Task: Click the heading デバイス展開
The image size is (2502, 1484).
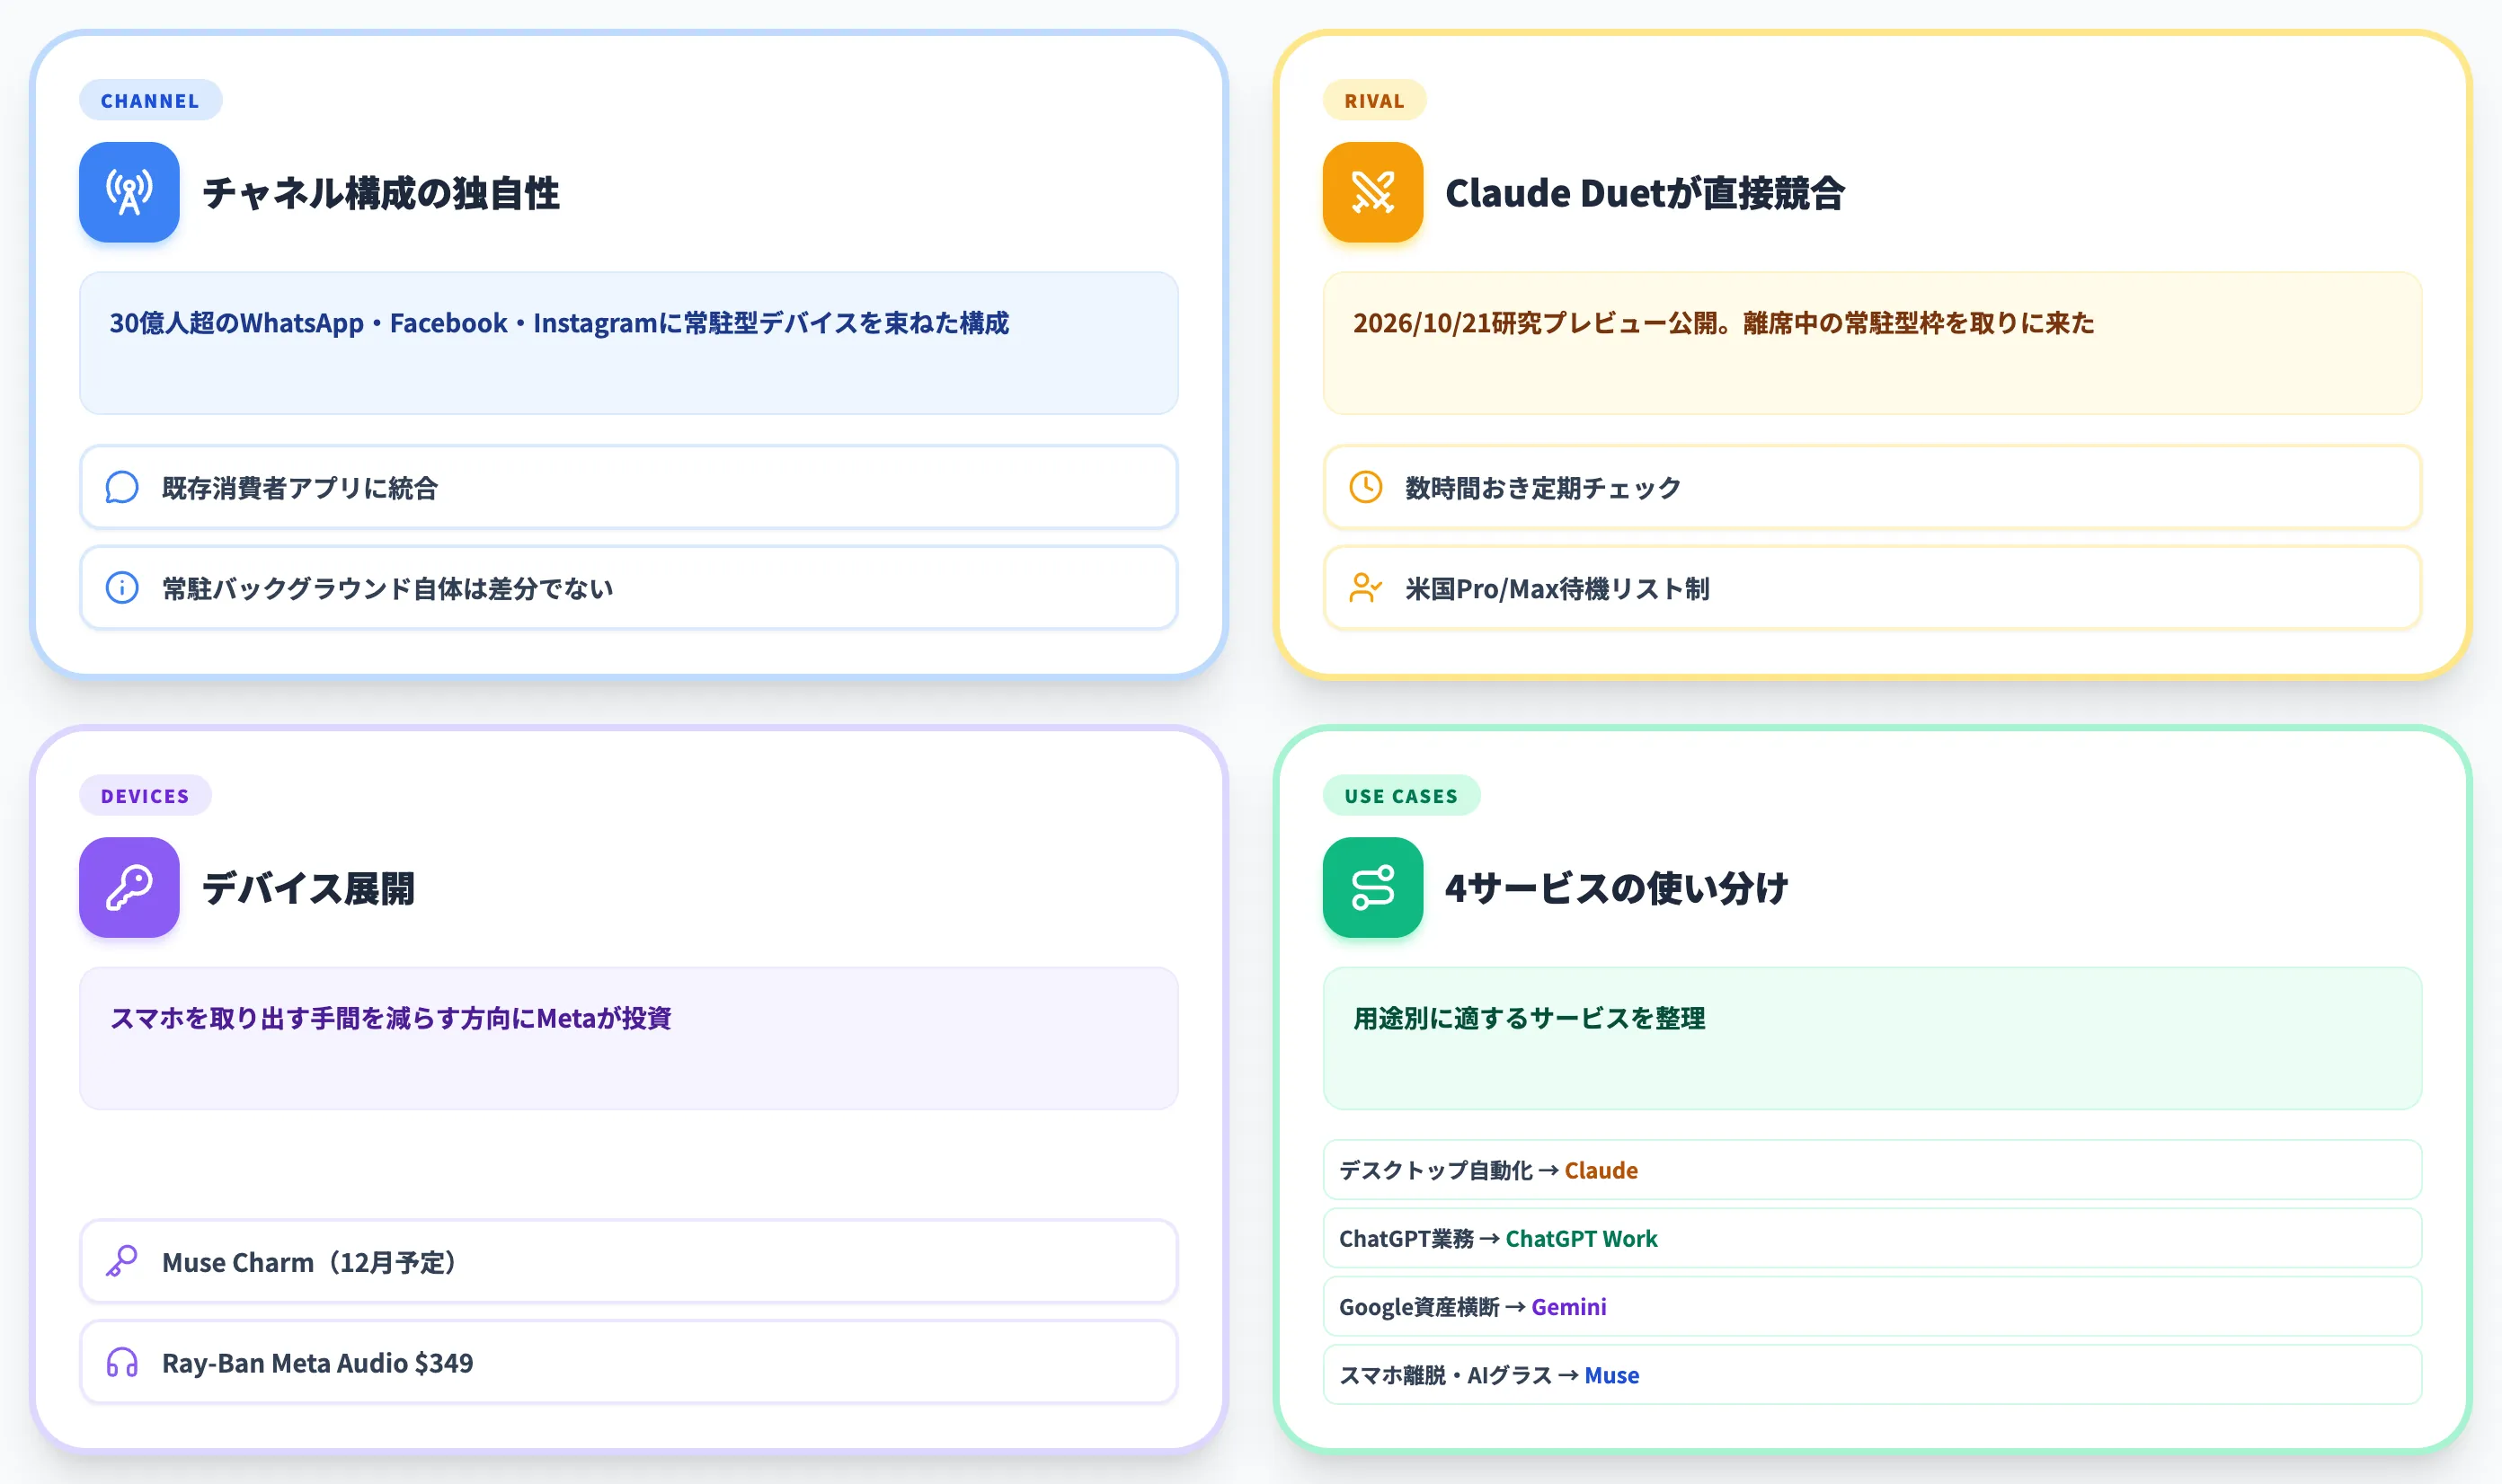Action: click(308, 888)
